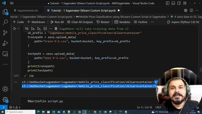Screen dimensions: 202x114
Task: Split cell icon in cell toolbar
Action: (x=45, y=28)
